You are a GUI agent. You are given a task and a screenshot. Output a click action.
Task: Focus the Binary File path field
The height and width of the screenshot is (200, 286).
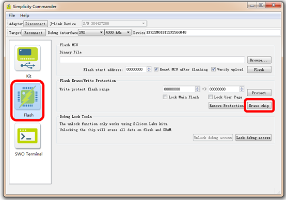pyautogui.click(x=152, y=60)
